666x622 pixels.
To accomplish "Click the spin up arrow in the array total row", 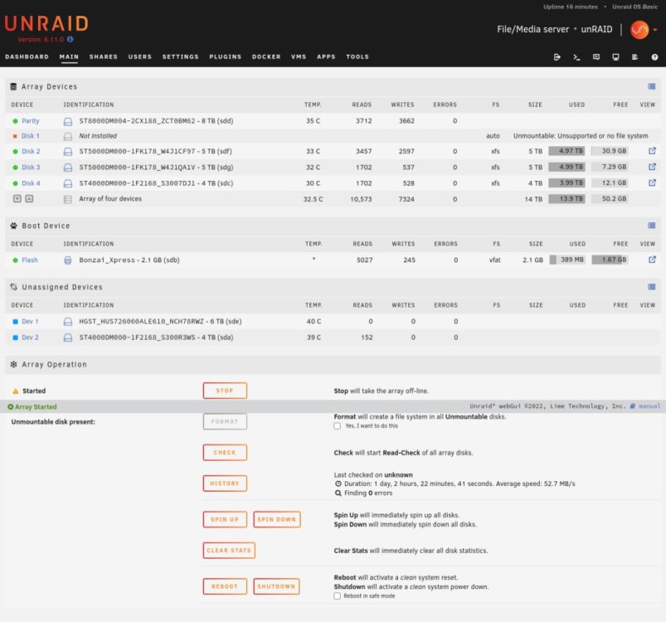I will pyautogui.click(x=29, y=198).
